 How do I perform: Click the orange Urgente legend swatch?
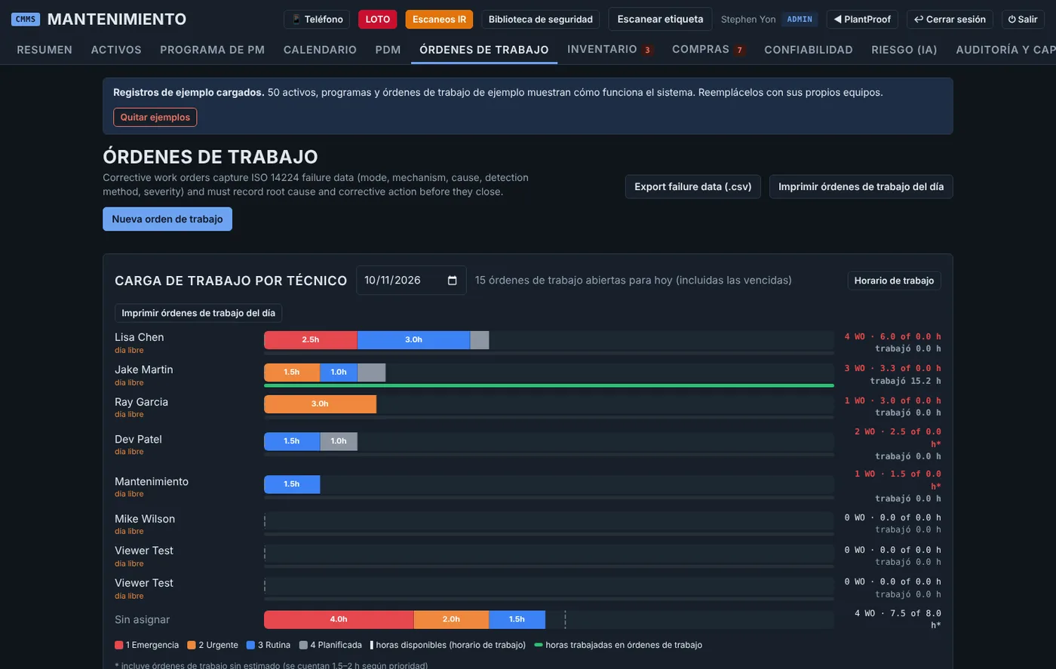[192, 645]
